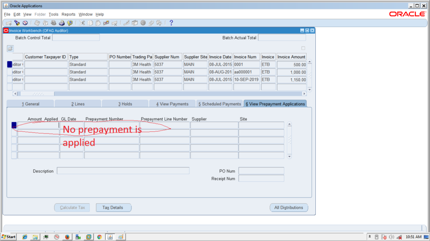
Task: Select the 6 View Prepayment Applications tab
Action: pos(275,104)
